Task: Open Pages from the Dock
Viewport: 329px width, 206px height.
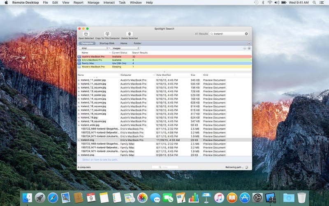Action: click(181, 198)
